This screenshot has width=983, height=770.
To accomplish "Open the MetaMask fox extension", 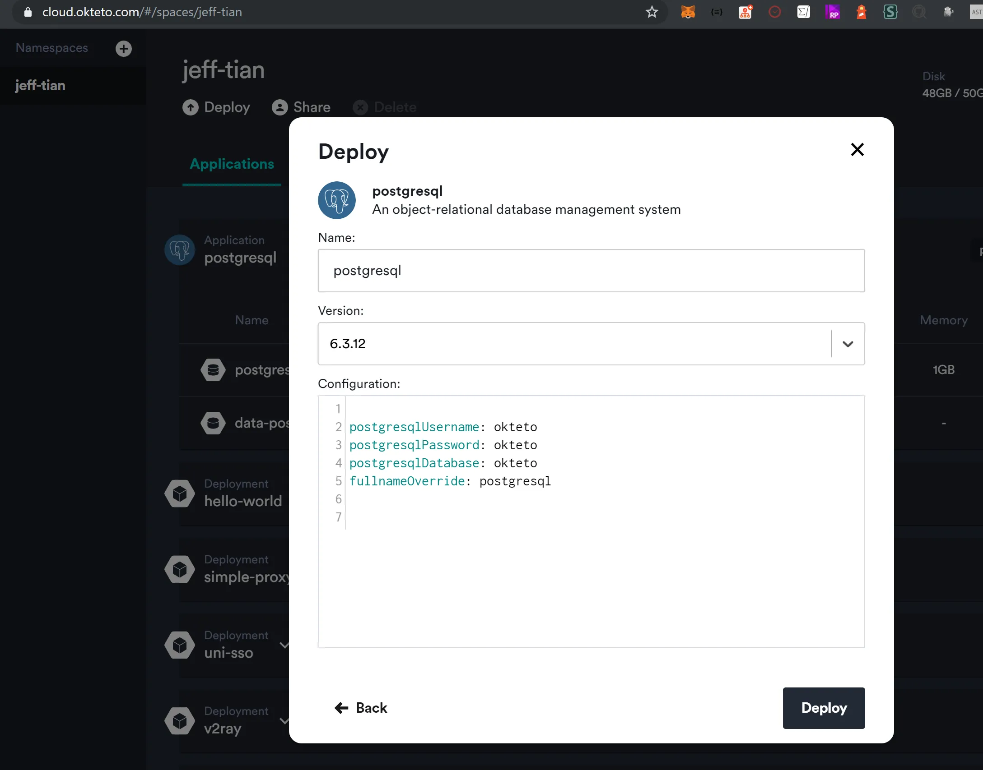I will pos(687,12).
